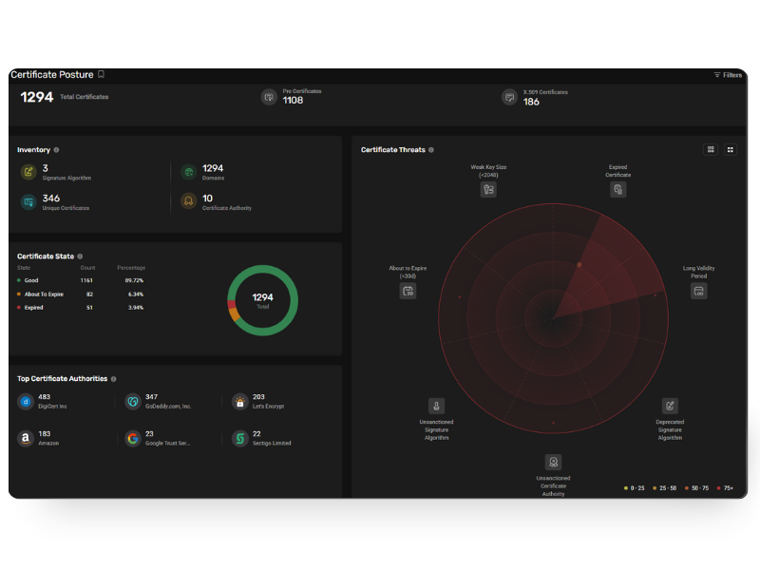Select the Deprecated Signature Algorithm icon
The image size is (760, 570).
[670, 406]
